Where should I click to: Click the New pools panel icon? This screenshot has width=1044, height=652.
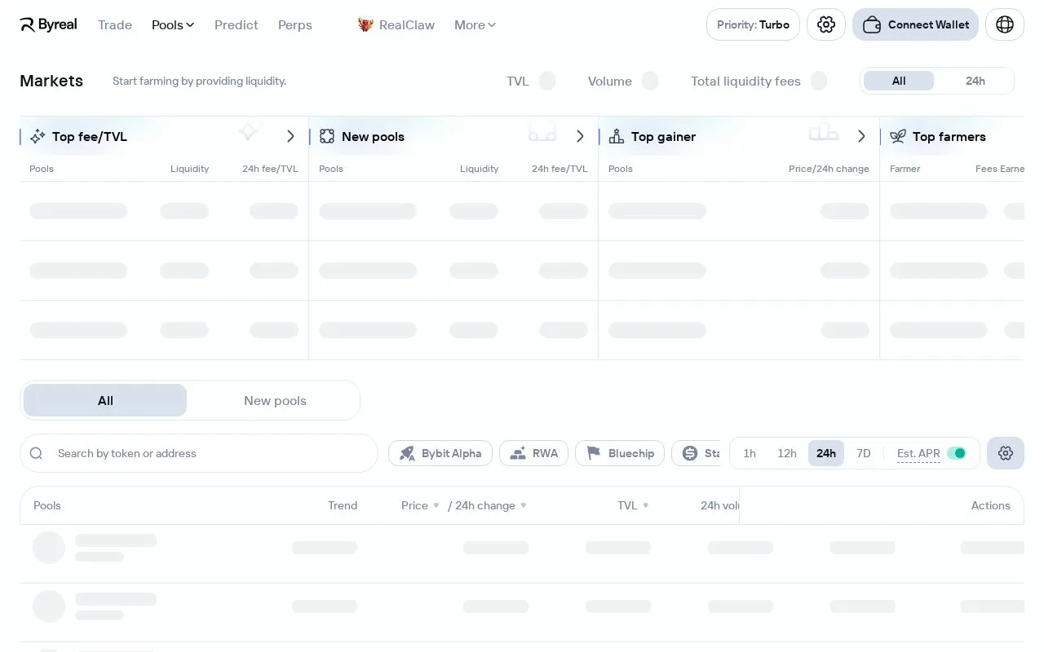(327, 137)
